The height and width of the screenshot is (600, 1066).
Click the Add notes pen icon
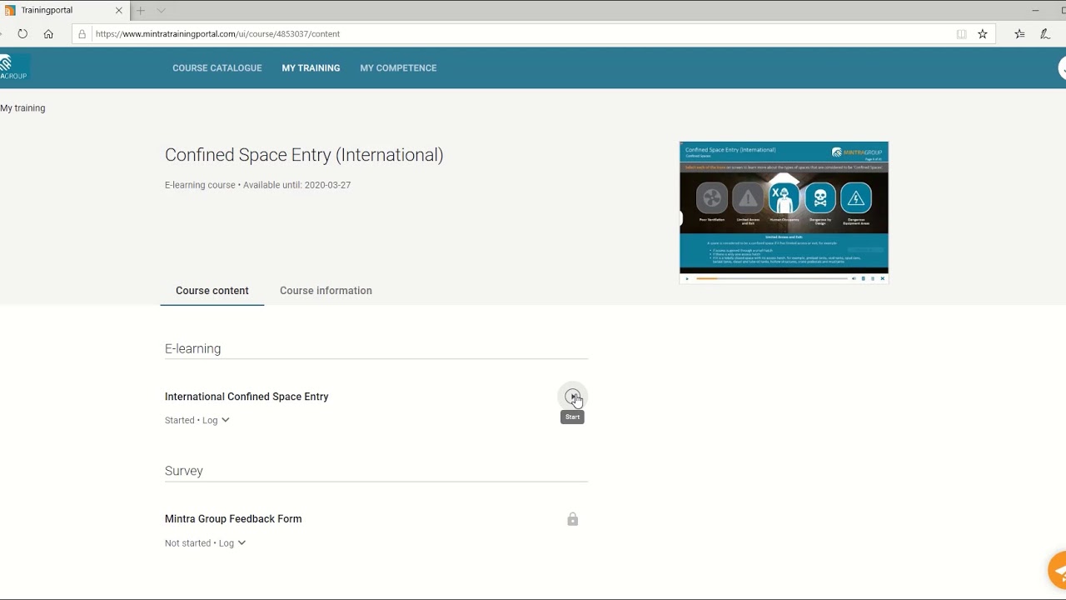click(x=1045, y=34)
